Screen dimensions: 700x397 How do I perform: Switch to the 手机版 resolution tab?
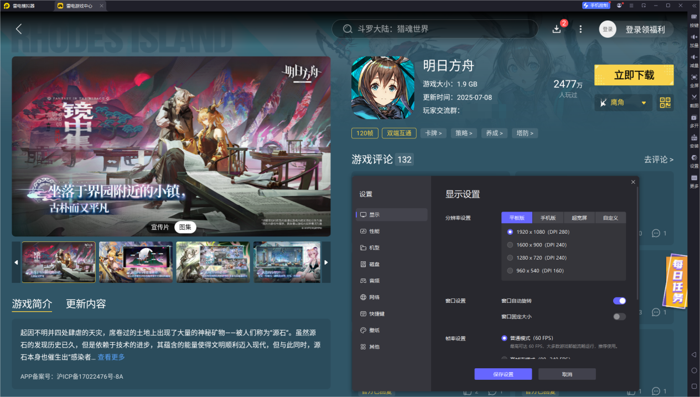(x=548, y=218)
